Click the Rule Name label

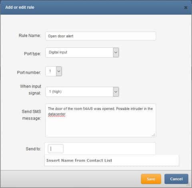click(x=30, y=36)
